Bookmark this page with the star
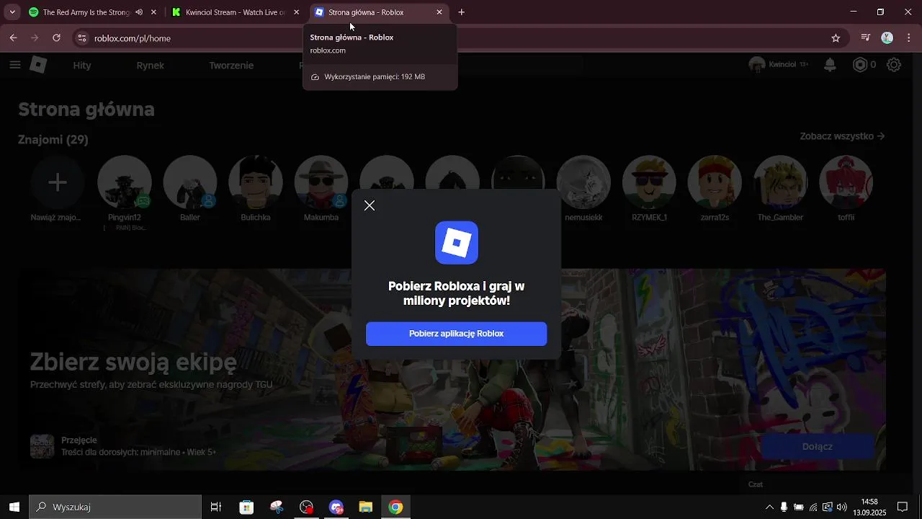The height and width of the screenshot is (519, 922). coord(836,37)
